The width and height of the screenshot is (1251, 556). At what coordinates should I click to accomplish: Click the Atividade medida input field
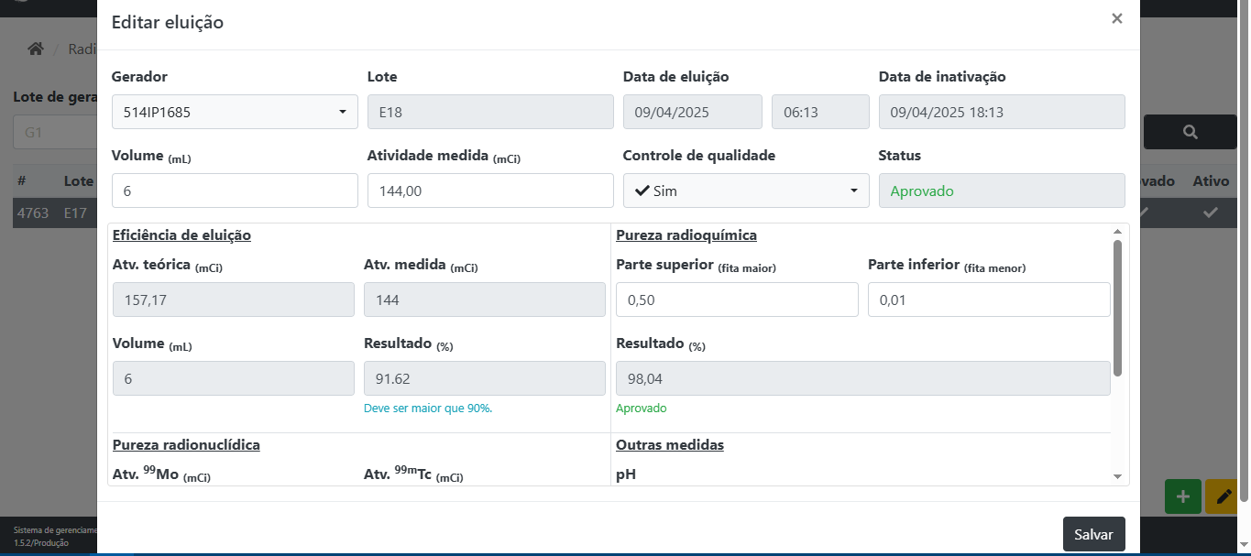point(490,191)
